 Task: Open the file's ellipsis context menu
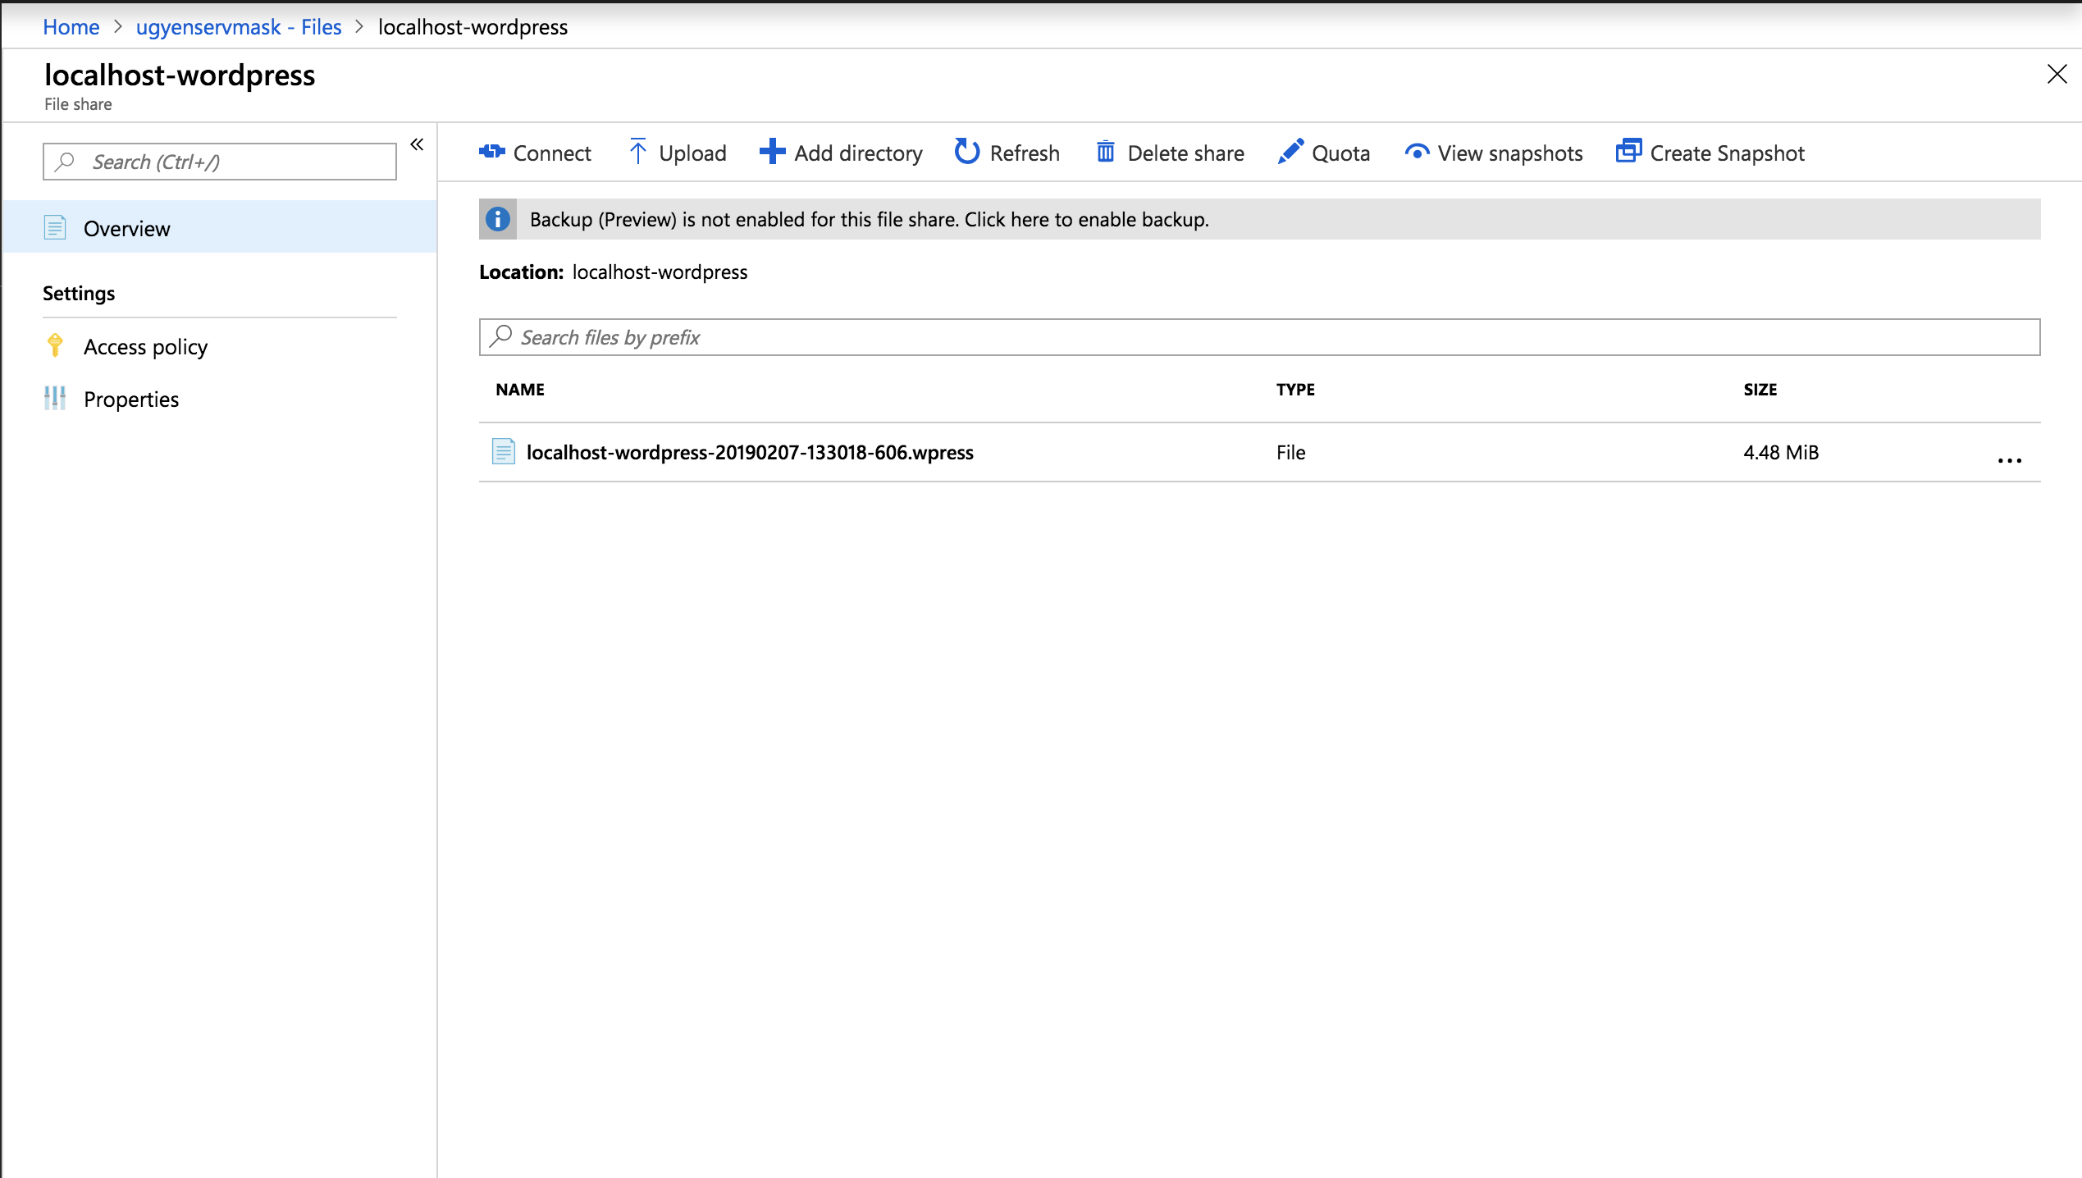2009,460
